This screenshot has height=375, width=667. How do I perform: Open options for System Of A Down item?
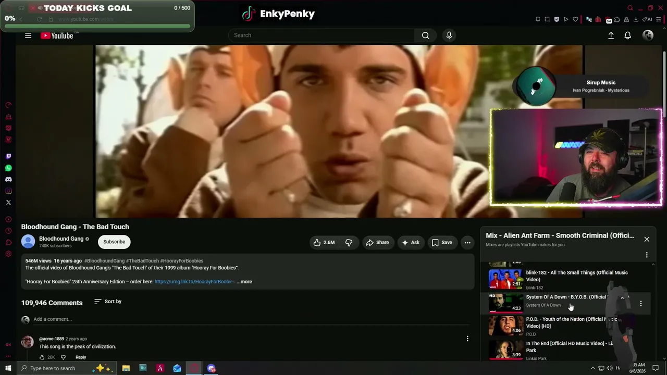pyautogui.click(x=641, y=303)
